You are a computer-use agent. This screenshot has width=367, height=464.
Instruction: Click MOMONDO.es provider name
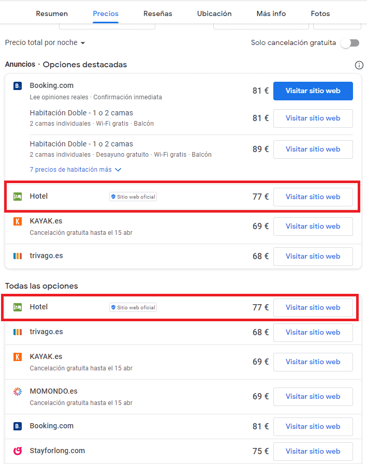pyautogui.click(x=54, y=391)
